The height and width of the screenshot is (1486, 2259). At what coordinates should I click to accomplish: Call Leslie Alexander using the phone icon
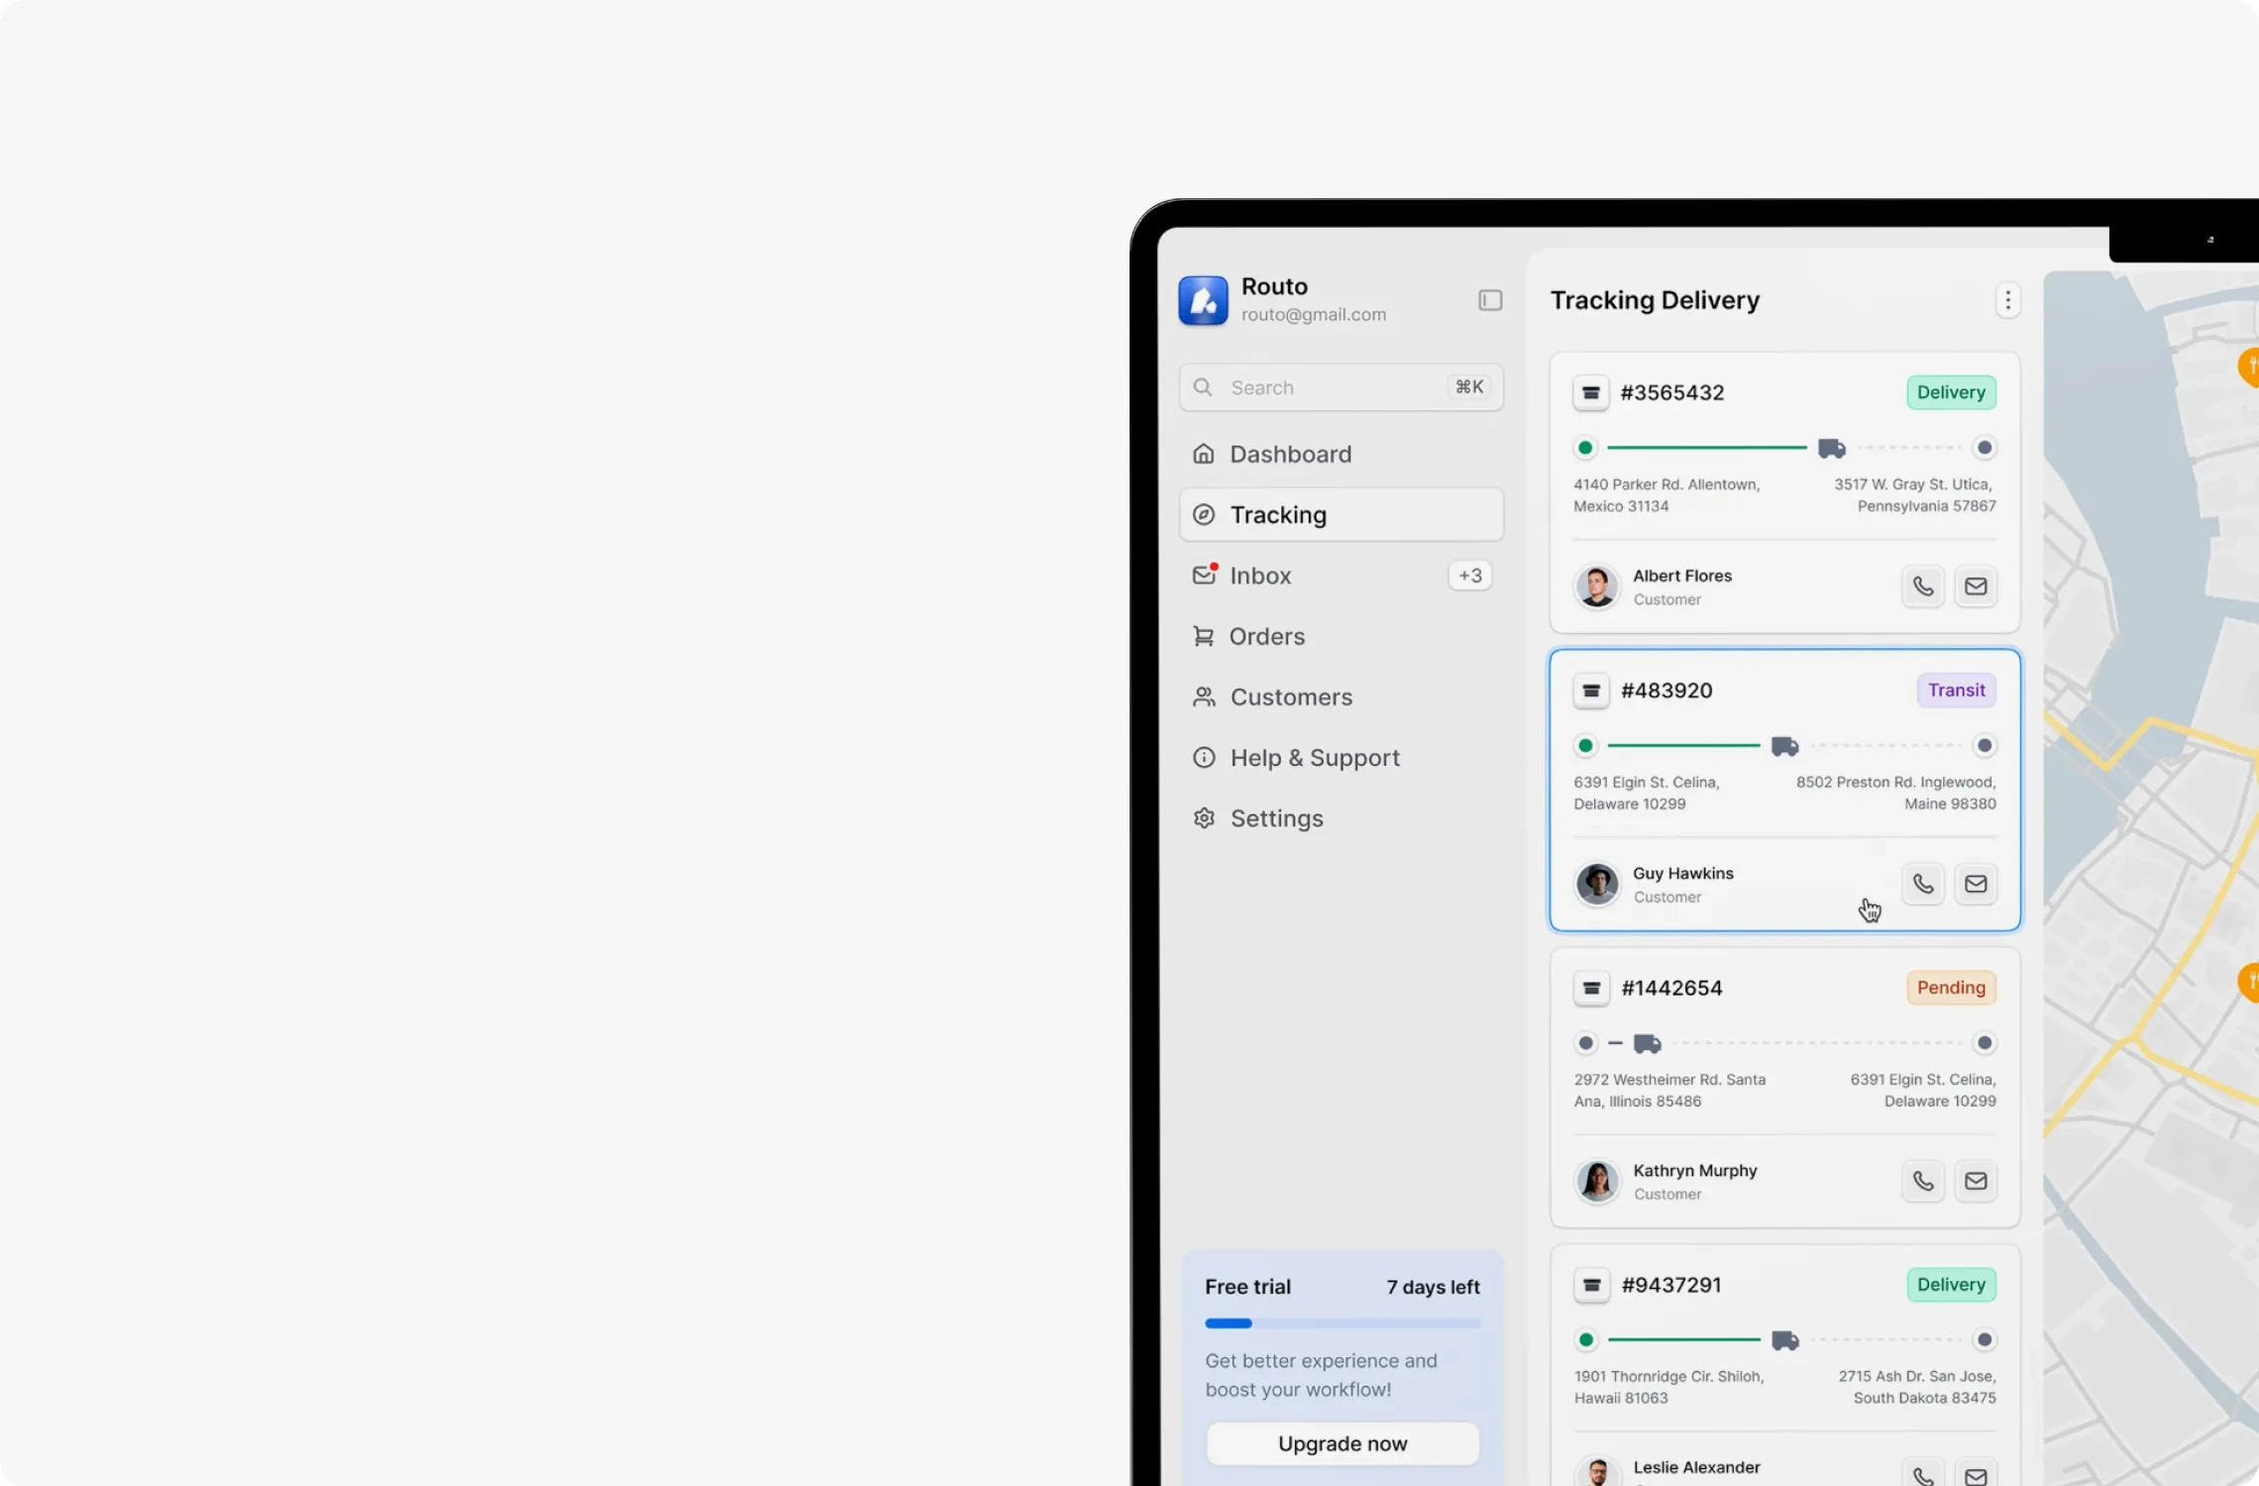(1923, 1474)
